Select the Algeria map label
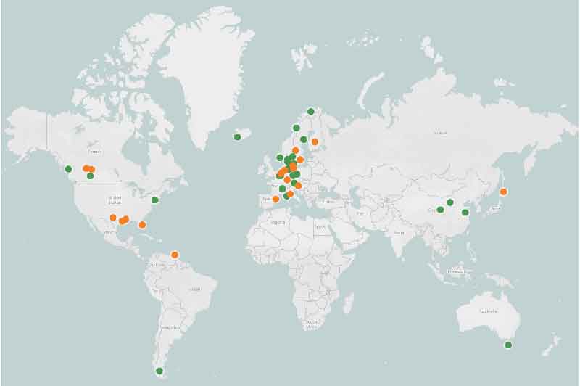This screenshot has height=386, width=580. [278, 223]
